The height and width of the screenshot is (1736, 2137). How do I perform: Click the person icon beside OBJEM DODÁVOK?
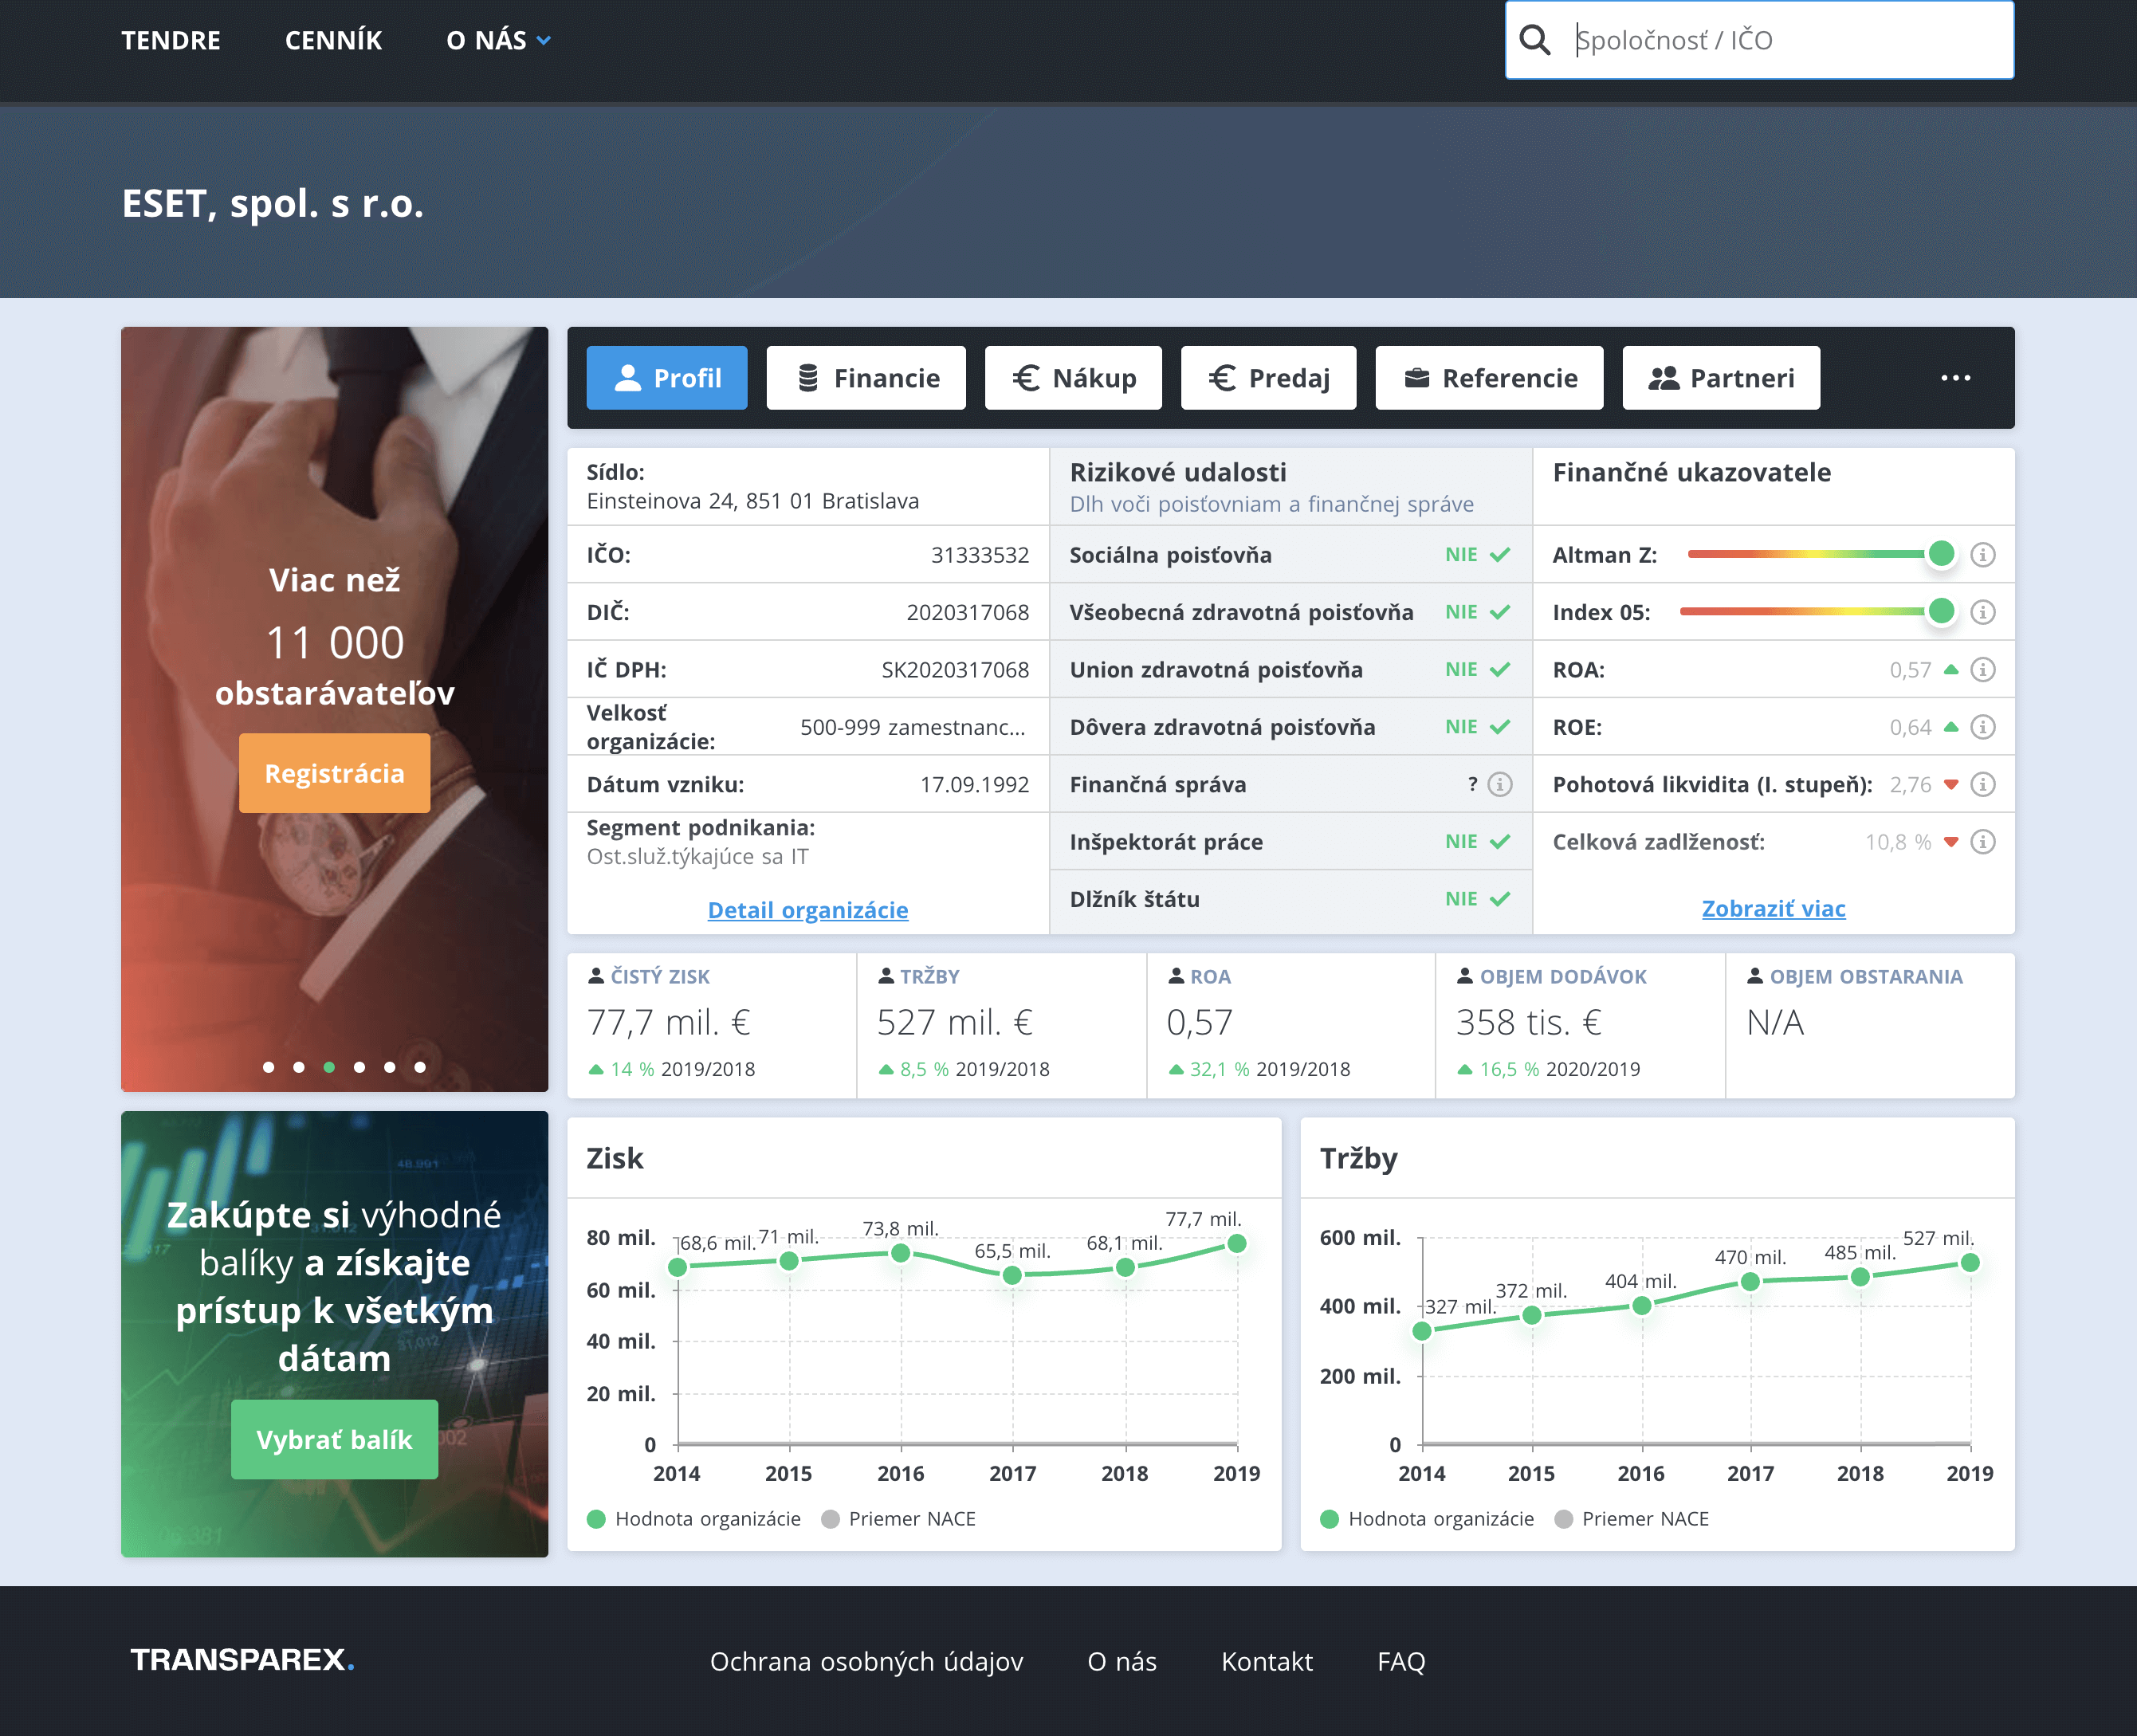point(1465,976)
